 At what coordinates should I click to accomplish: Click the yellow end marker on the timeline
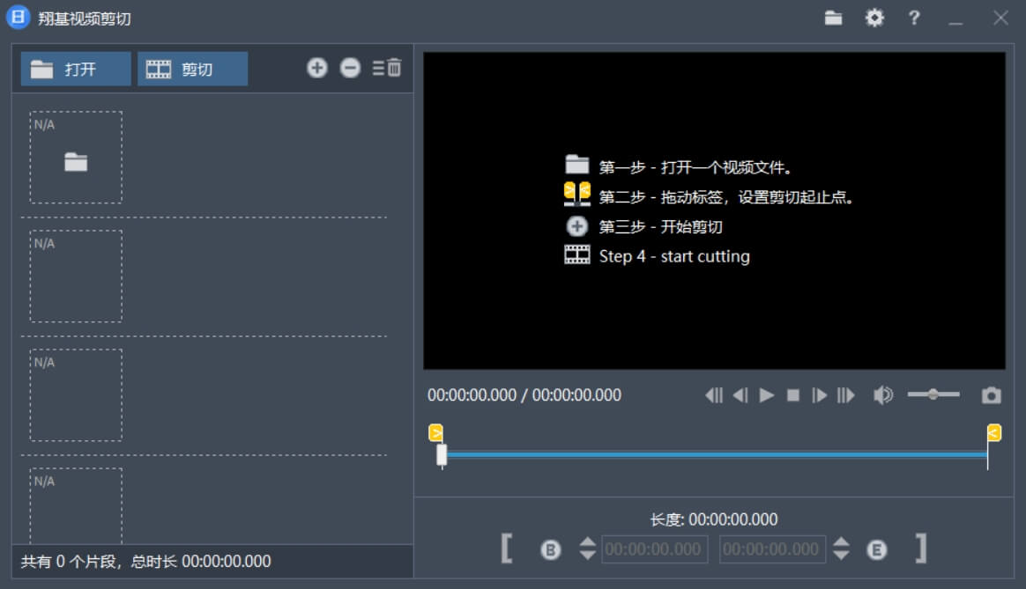(994, 432)
